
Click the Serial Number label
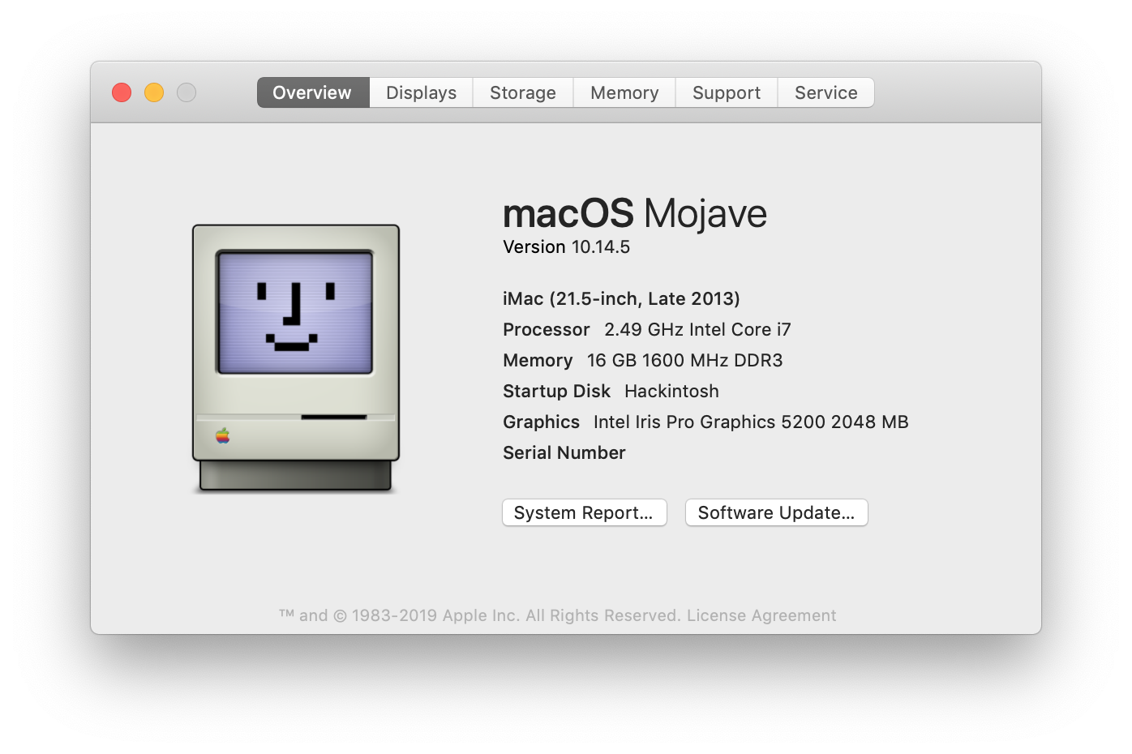tap(564, 452)
